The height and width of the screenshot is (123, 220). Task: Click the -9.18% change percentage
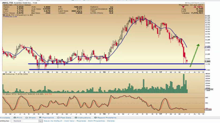click(198, 7)
